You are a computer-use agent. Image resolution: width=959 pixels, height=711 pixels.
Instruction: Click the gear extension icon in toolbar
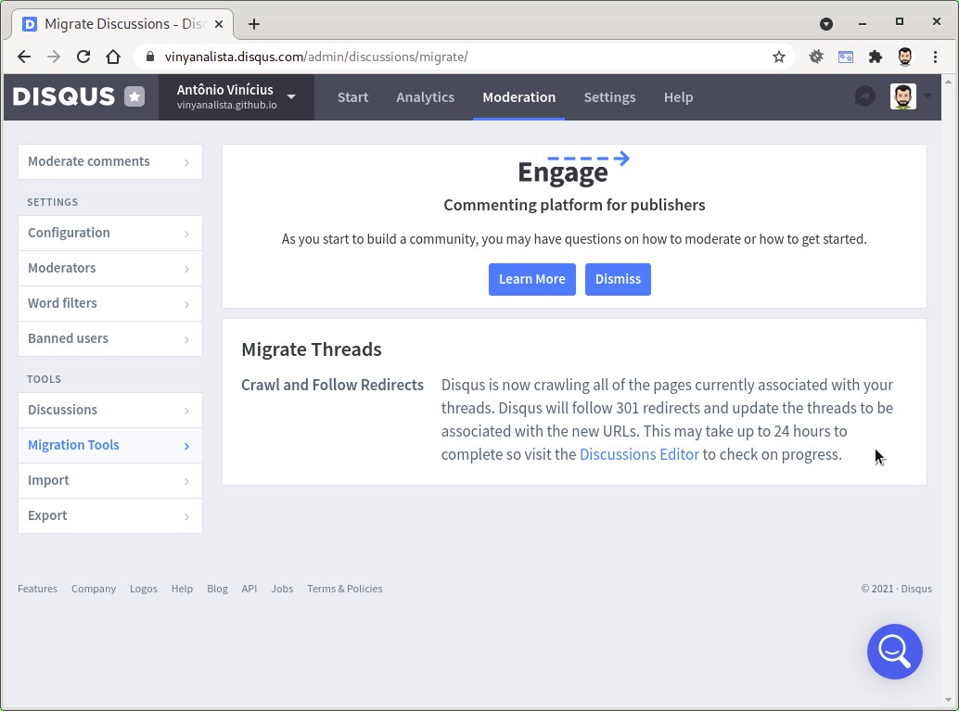(x=816, y=57)
